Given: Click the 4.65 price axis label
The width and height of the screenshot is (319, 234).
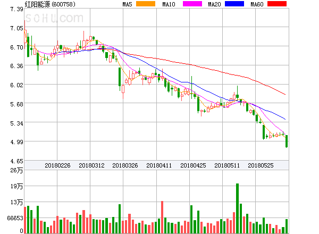Looking at the screenshot, I should 16,161.
